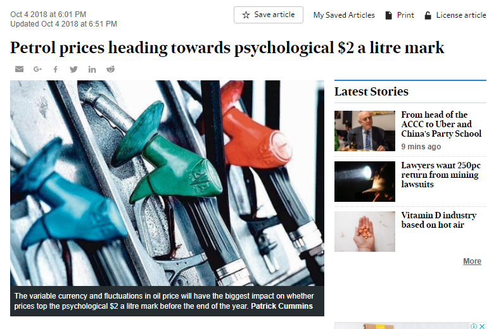Click the License article lock icon
This screenshot has height=329, width=489.
coord(428,15)
